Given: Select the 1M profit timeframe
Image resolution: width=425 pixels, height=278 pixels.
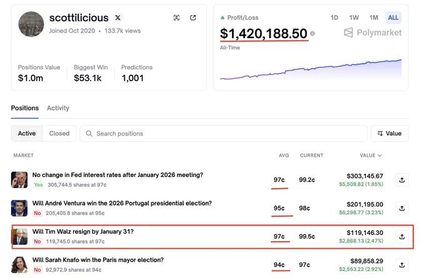Looking at the screenshot, I should [x=374, y=17].
